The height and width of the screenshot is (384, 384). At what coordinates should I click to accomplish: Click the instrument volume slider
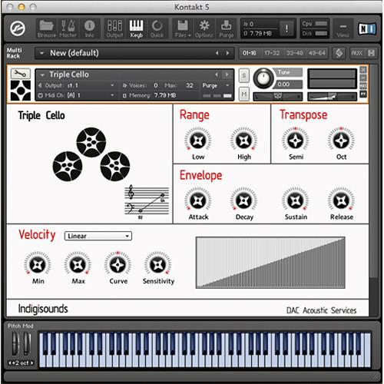click(332, 97)
